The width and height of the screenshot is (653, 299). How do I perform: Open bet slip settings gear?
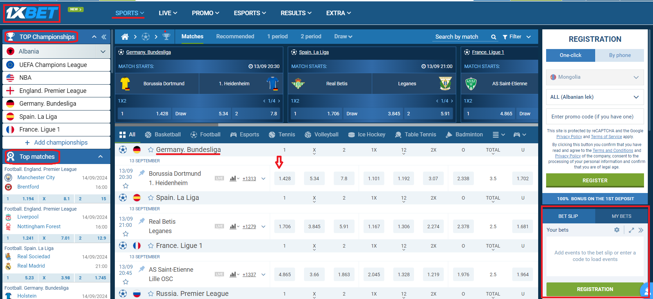click(617, 230)
